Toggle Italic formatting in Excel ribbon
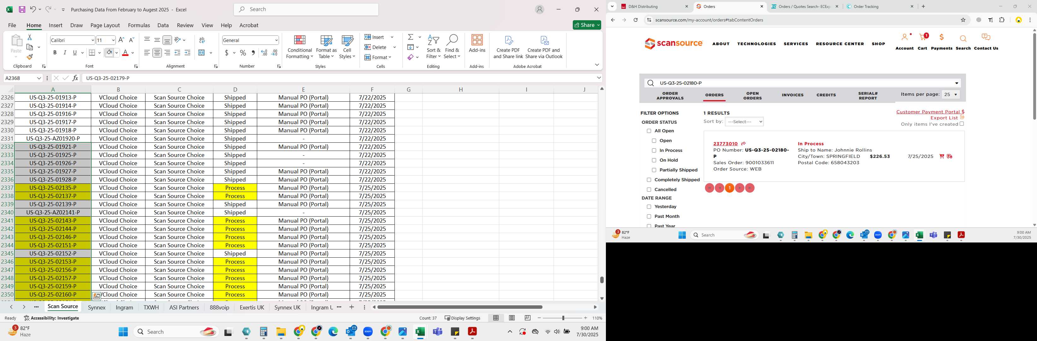 click(x=65, y=53)
